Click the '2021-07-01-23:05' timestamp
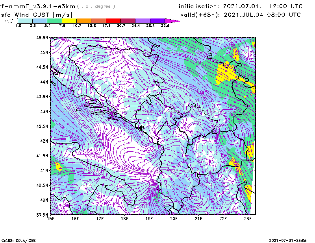 coord(288,241)
